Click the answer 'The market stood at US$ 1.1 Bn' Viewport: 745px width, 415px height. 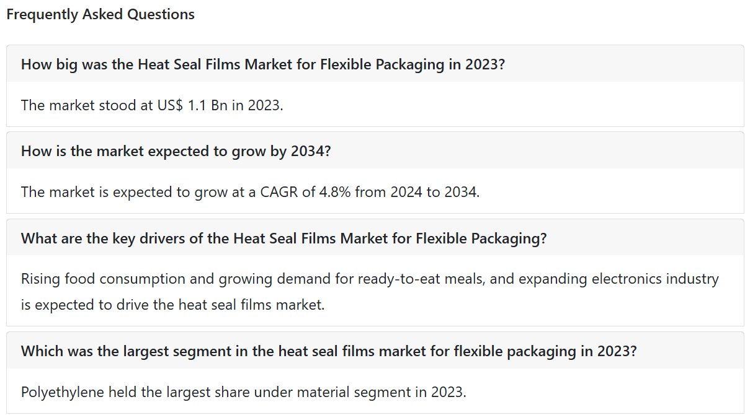tap(152, 105)
